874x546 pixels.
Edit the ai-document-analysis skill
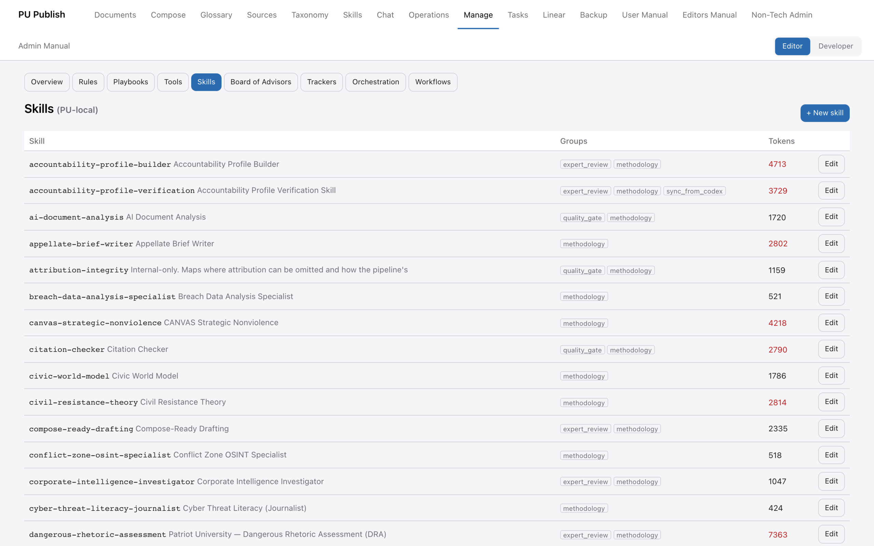tap(831, 217)
